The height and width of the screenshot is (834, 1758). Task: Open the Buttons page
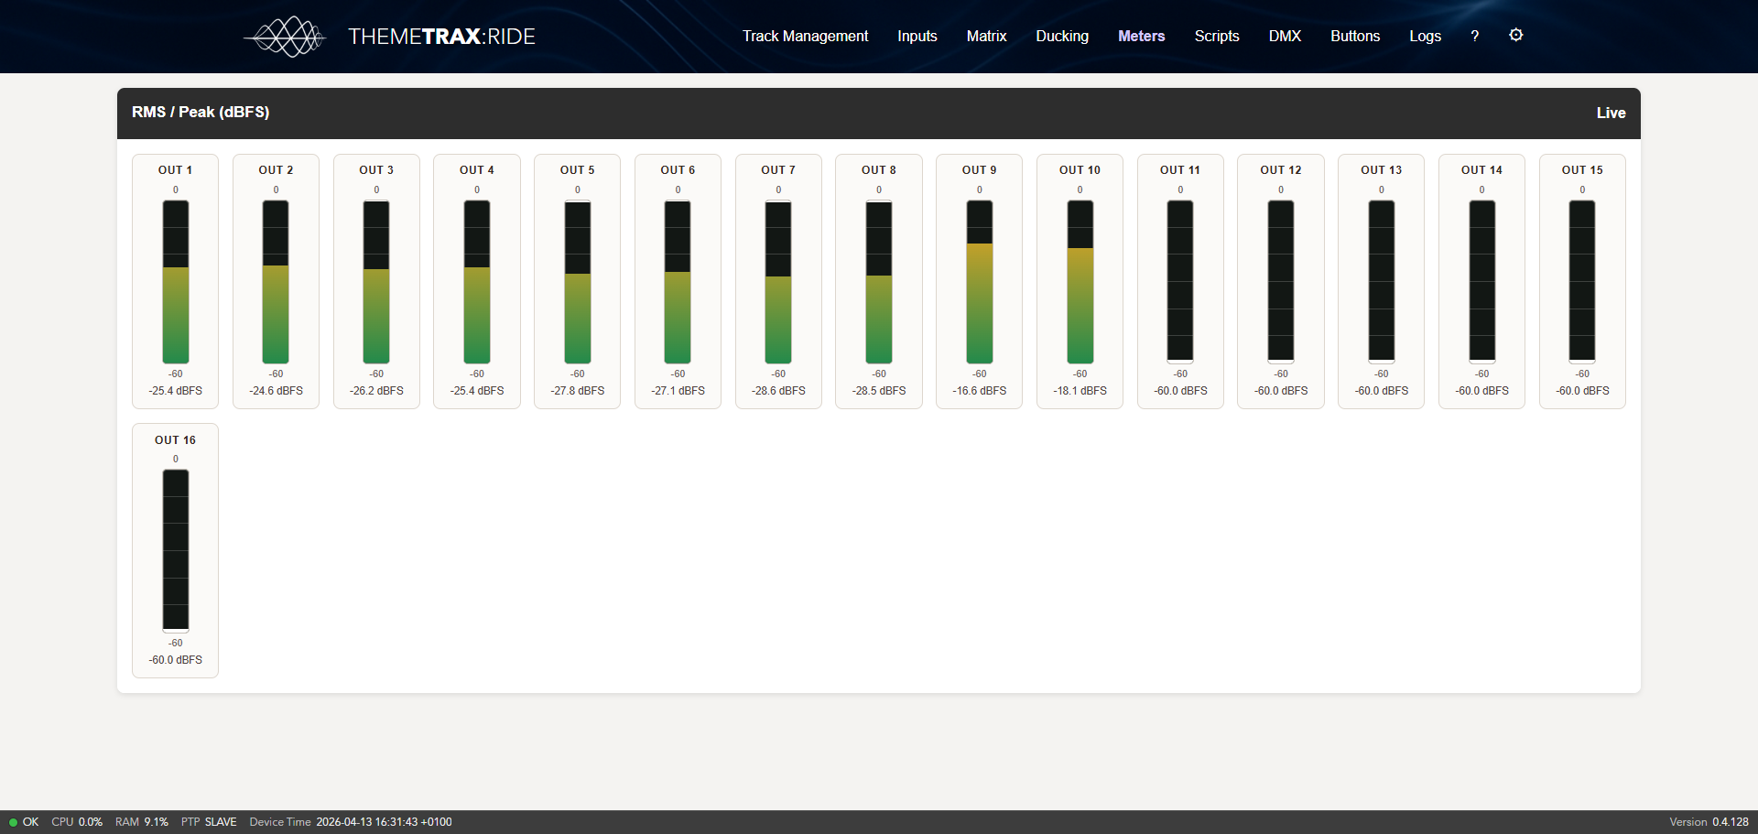click(1354, 36)
